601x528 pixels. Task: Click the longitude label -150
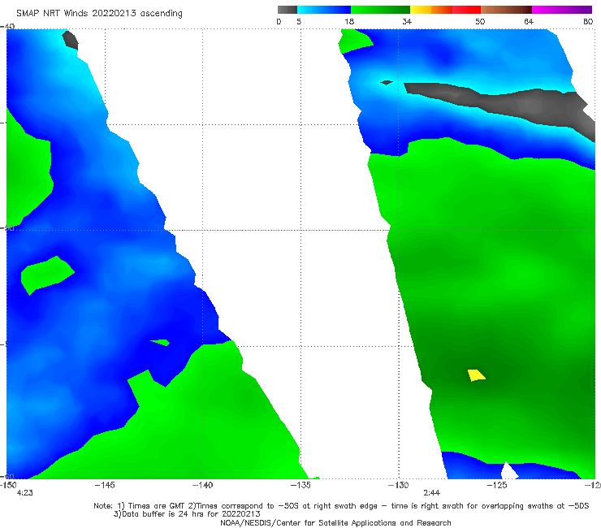coord(8,485)
